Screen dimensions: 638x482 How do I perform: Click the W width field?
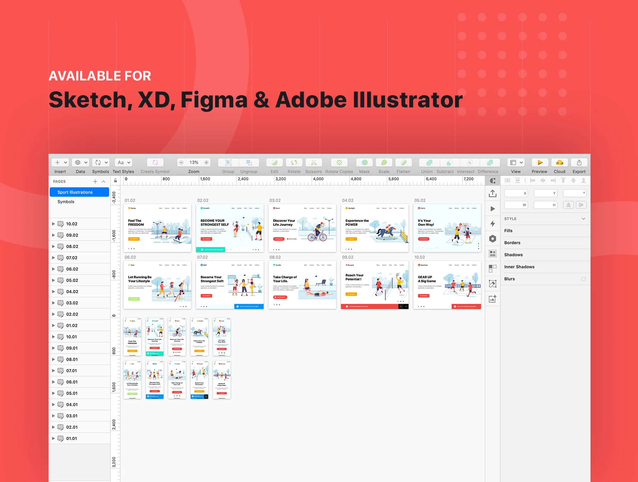[x=516, y=205]
